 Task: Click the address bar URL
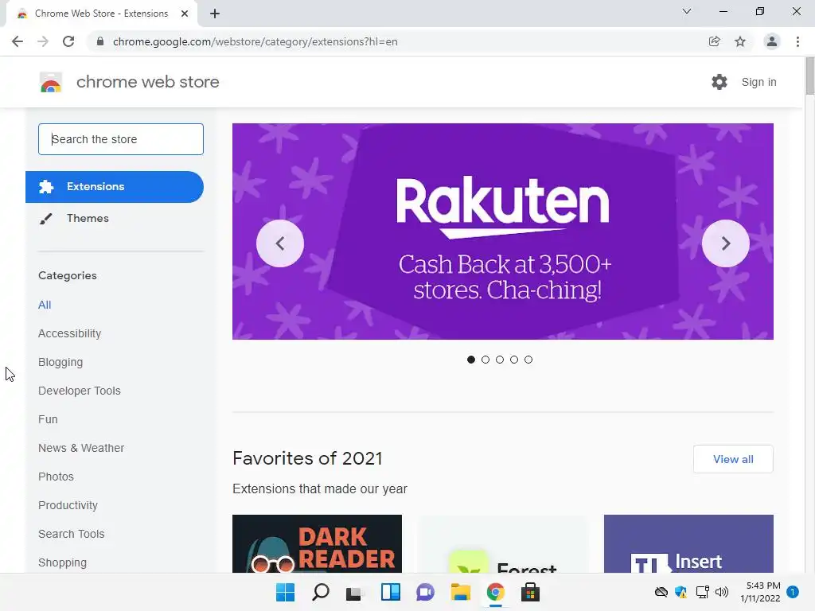click(255, 41)
